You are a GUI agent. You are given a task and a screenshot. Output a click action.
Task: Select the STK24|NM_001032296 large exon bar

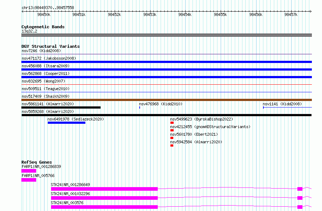(x=104, y=198)
